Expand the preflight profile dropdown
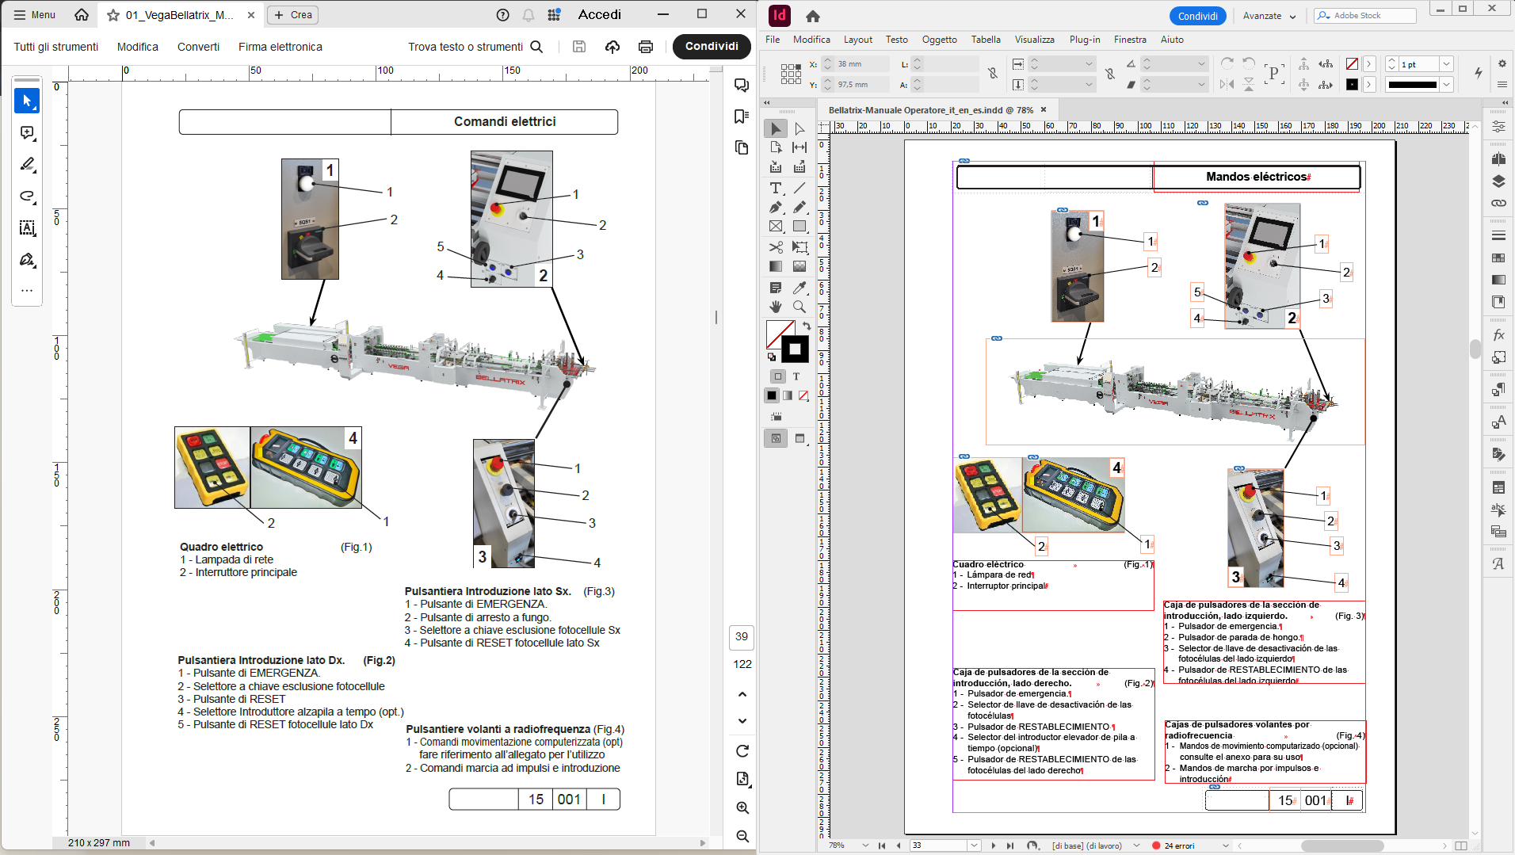Image resolution: width=1515 pixels, height=855 pixels. [x=1136, y=845]
